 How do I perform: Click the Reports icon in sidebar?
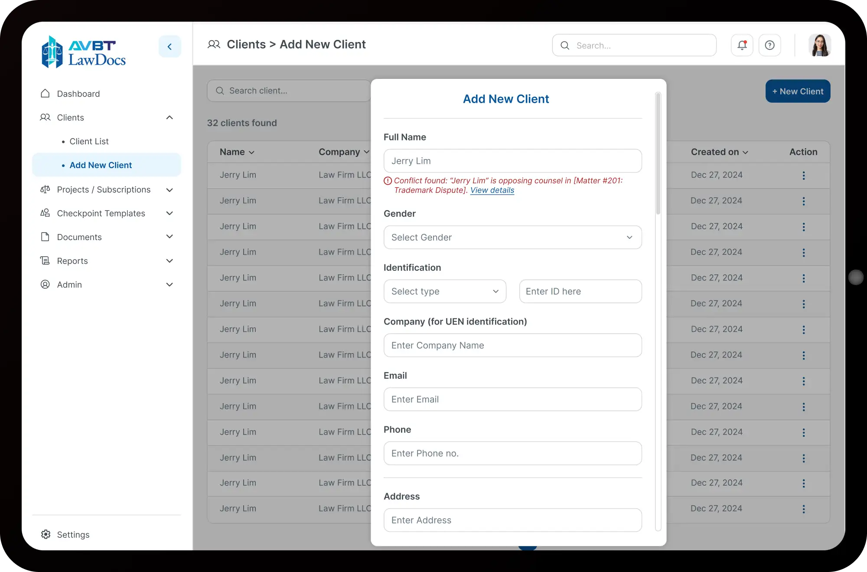pyautogui.click(x=45, y=260)
